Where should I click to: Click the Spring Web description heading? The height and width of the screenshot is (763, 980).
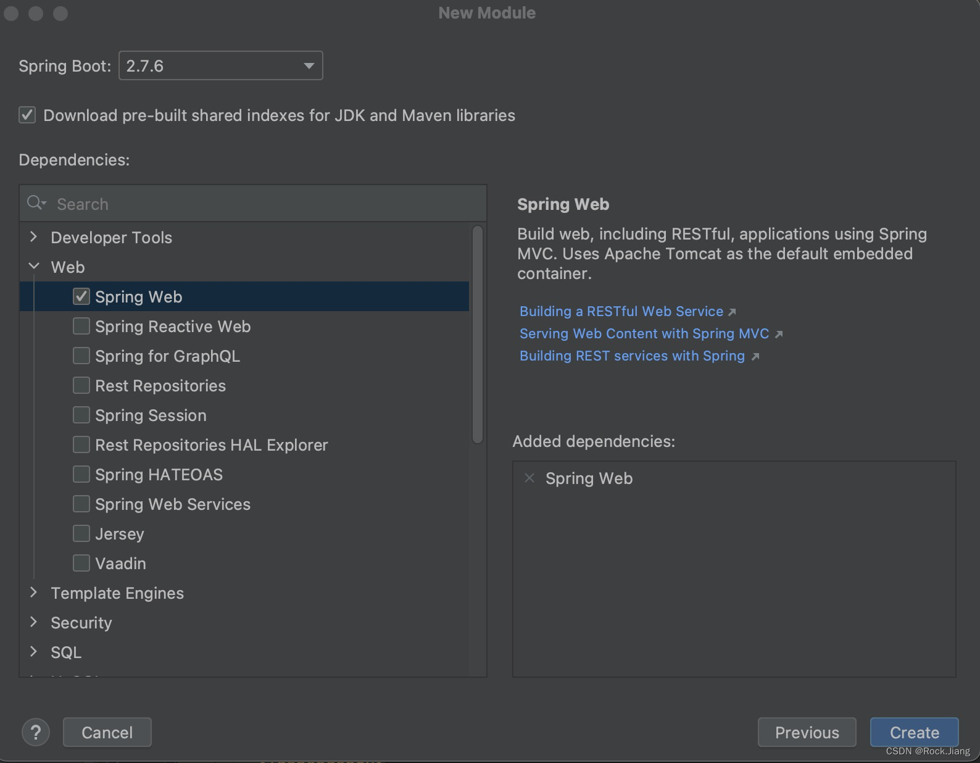563,204
